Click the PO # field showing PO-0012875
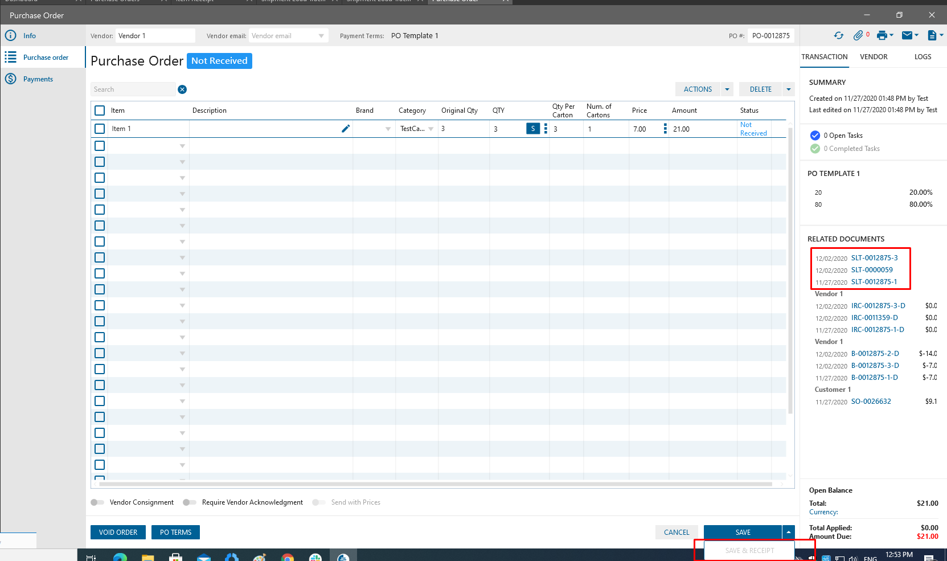The image size is (947, 561). click(x=771, y=36)
